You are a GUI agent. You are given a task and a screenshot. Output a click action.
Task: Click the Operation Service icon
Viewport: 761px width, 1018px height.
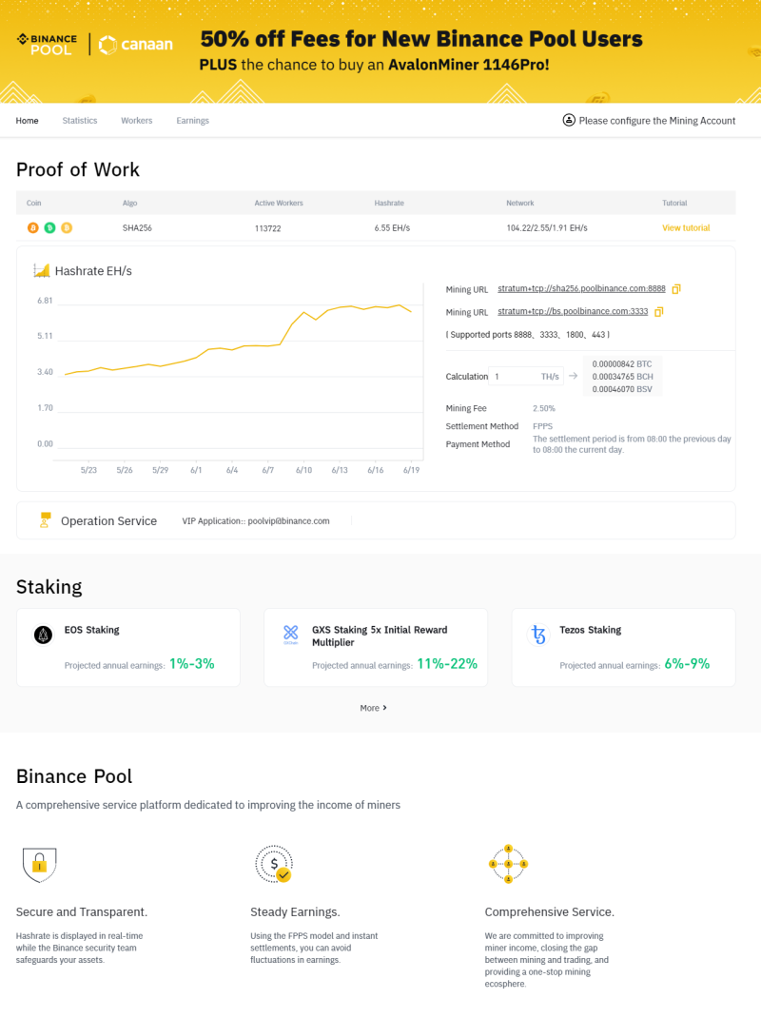[45, 520]
